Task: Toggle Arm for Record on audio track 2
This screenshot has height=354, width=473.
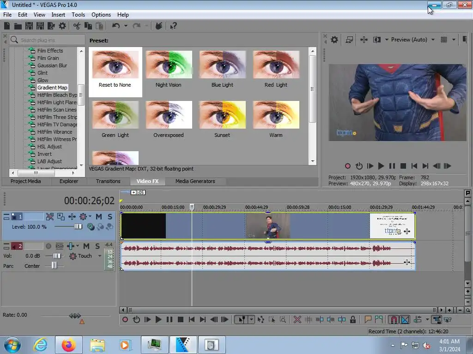Action: coord(48,246)
